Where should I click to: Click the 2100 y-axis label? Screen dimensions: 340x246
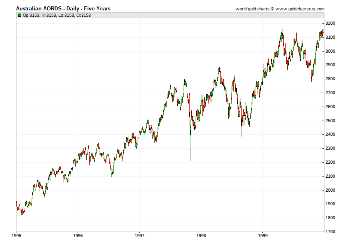click(x=330, y=176)
